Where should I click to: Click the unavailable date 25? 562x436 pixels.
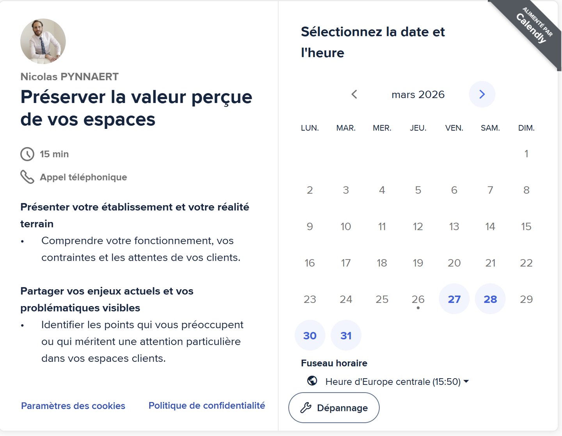click(382, 299)
